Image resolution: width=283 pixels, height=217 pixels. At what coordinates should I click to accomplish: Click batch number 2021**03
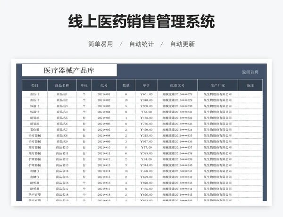[x=104, y=106]
